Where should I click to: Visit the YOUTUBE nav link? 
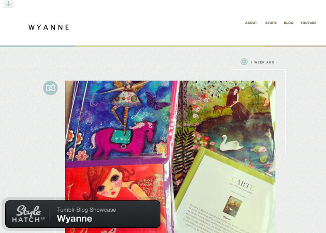click(x=308, y=23)
